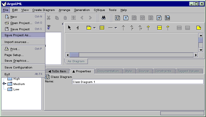This screenshot has width=206, height=117.
Task: Create a new class diagram via toolbar
Action: click(118, 18)
